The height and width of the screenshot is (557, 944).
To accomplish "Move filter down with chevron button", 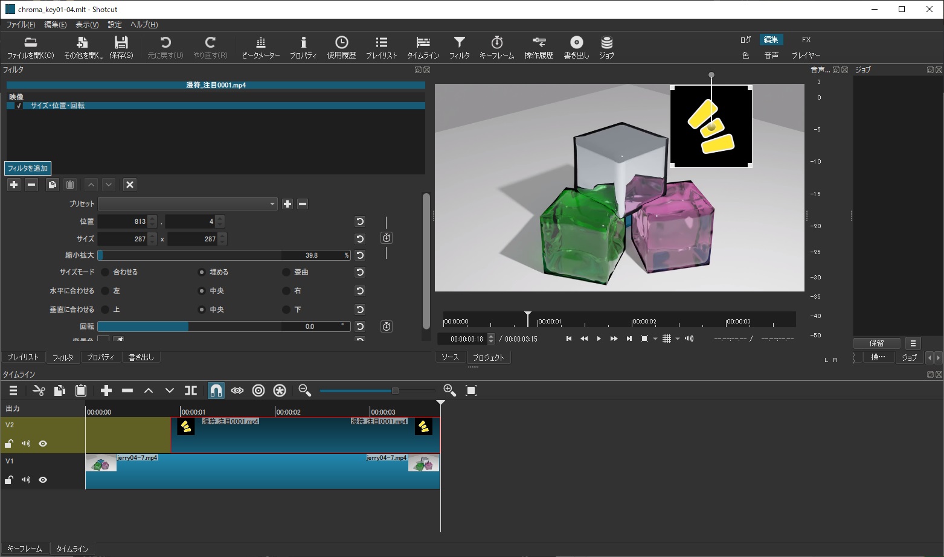I will [x=109, y=185].
